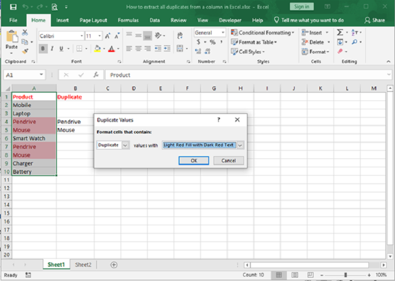Click the Share button
The image size is (395, 281).
click(375, 20)
